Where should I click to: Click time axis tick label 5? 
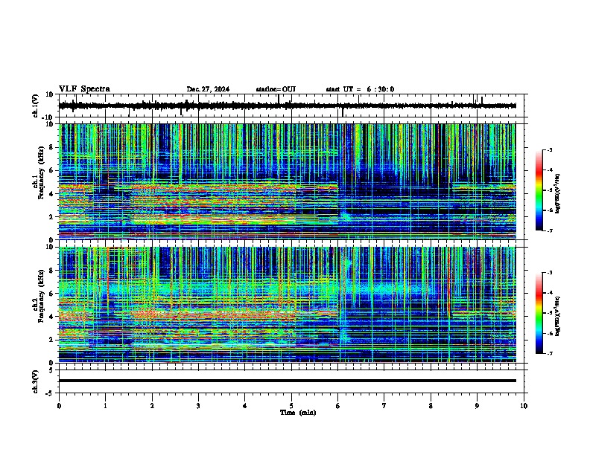(x=291, y=405)
